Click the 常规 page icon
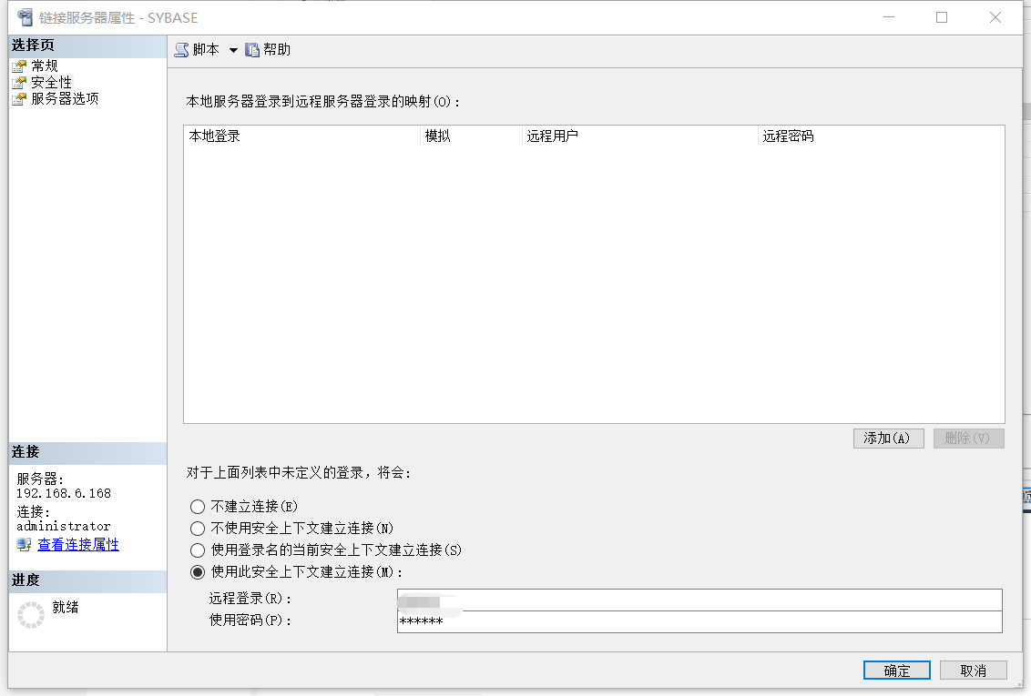Viewport: 1031px width, 696px height. (x=19, y=66)
